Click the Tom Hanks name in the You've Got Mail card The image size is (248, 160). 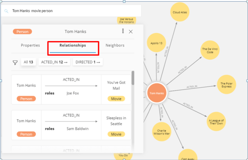[26, 85]
